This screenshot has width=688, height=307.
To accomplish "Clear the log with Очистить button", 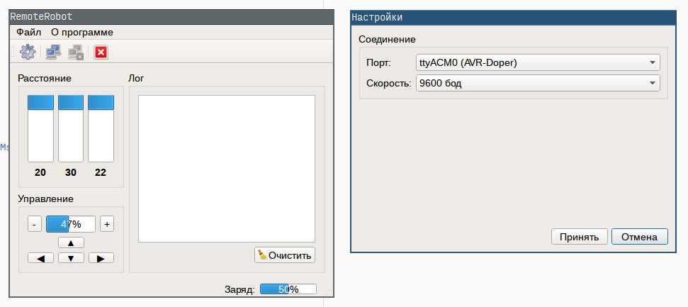I will pos(285,255).
